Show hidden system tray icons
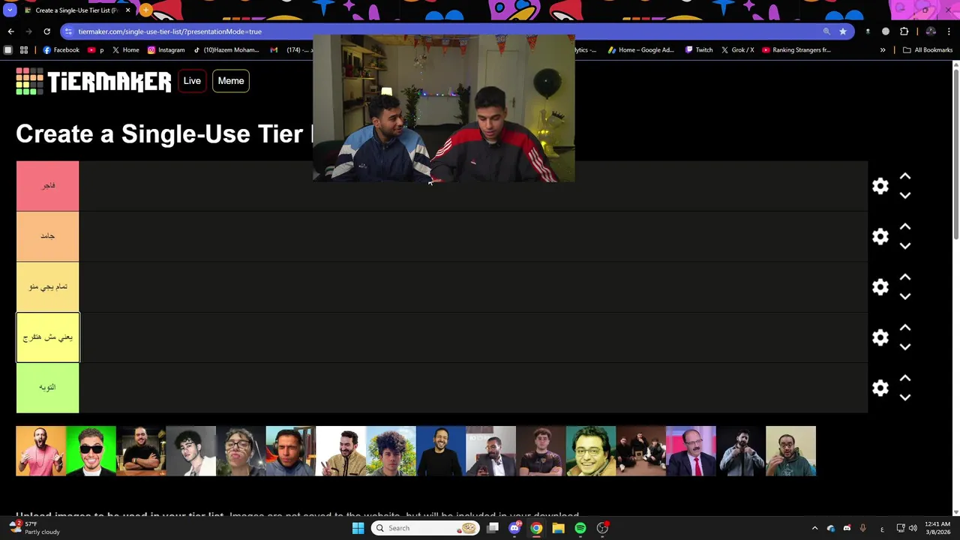 (x=814, y=528)
